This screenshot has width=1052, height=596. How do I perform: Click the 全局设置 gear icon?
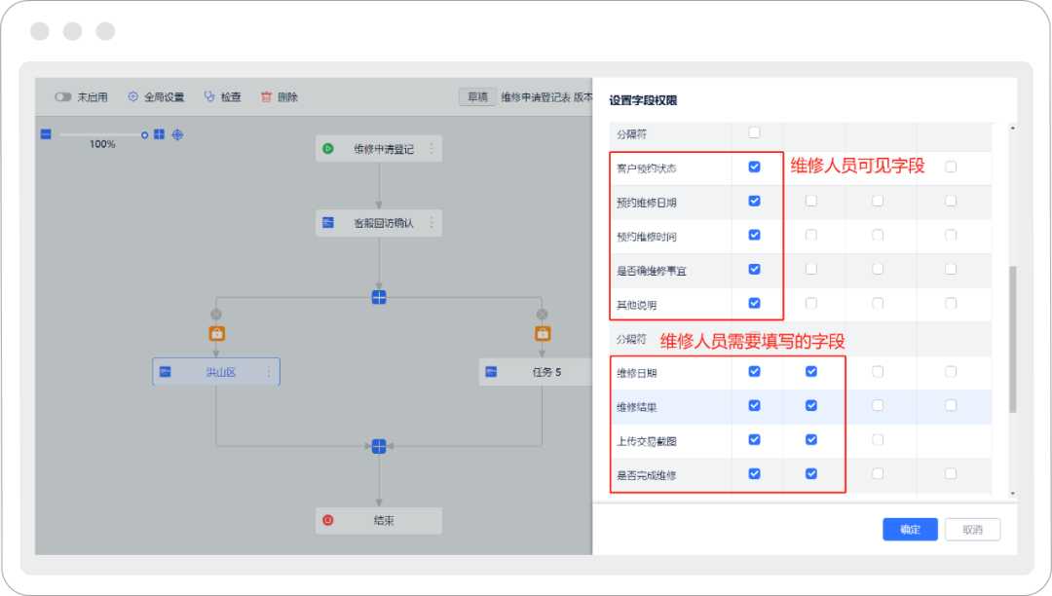[133, 97]
